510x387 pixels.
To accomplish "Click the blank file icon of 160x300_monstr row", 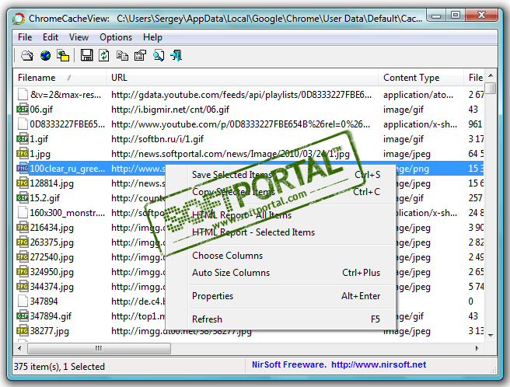I will click(x=22, y=213).
